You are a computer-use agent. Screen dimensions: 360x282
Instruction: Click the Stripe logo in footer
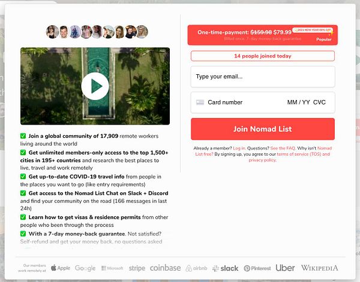(137, 268)
